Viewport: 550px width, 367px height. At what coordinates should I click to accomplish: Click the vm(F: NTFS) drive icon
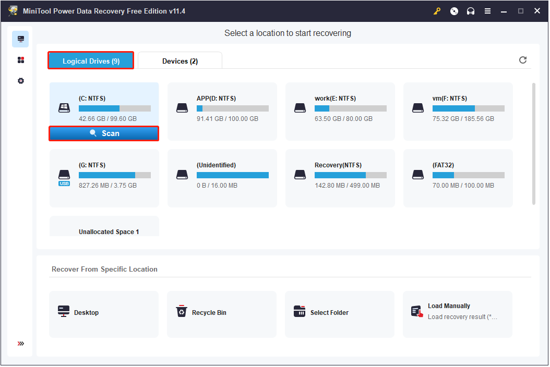click(418, 108)
